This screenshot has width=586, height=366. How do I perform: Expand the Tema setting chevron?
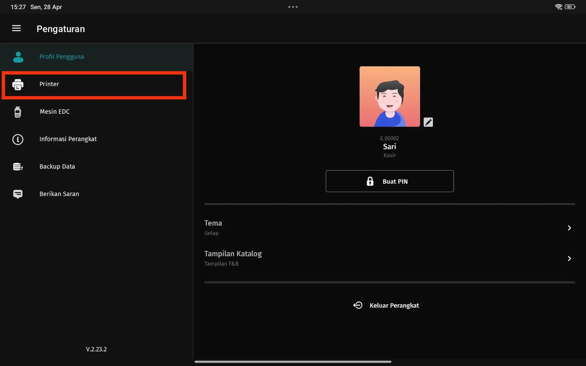[x=569, y=228]
